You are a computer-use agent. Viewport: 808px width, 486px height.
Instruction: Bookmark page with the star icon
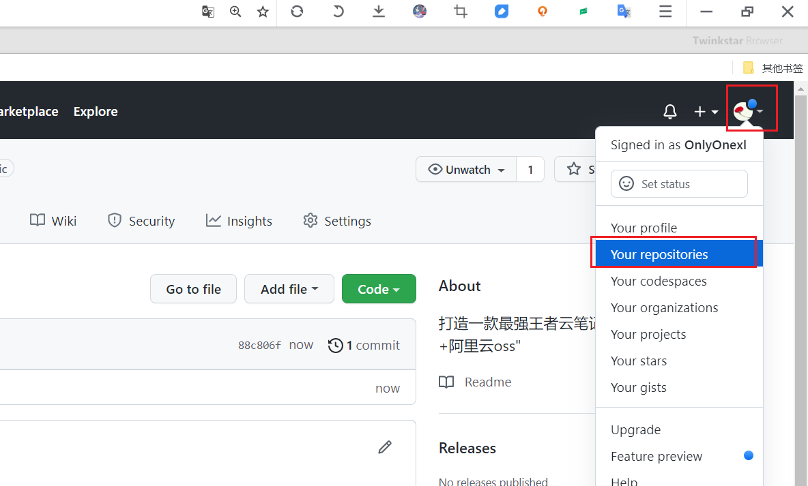(263, 12)
